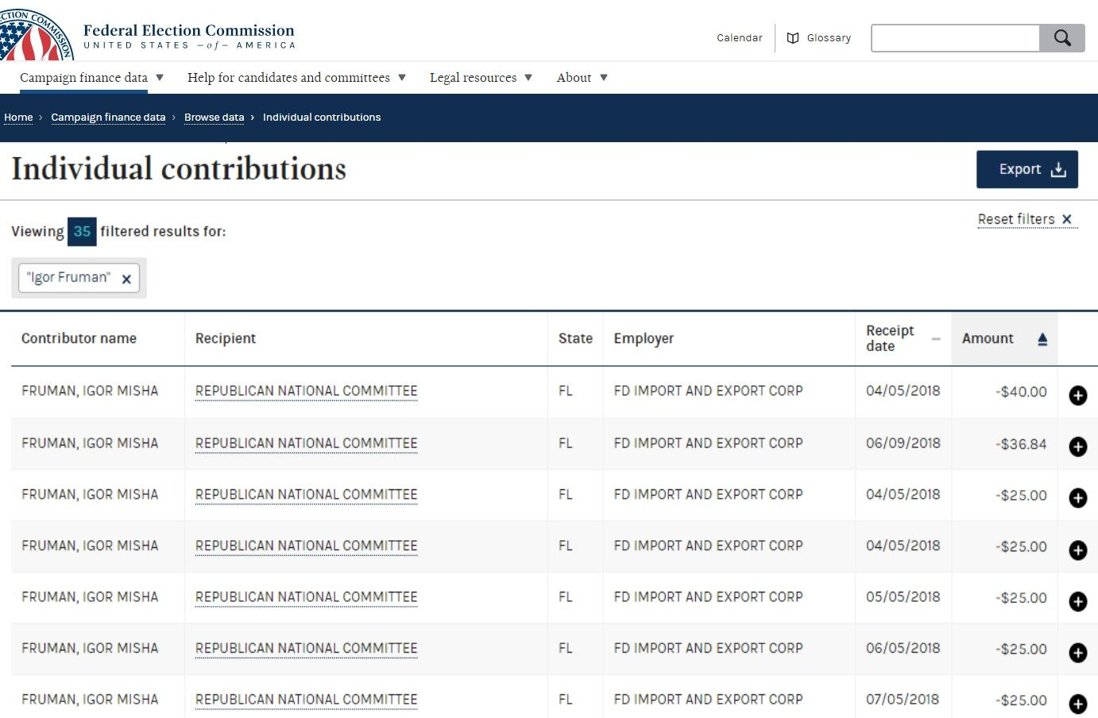1098x718 pixels.
Task: Click FRUMAN, IGOR MISHA in the -$40.00 row
Action: [x=90, y=391]
